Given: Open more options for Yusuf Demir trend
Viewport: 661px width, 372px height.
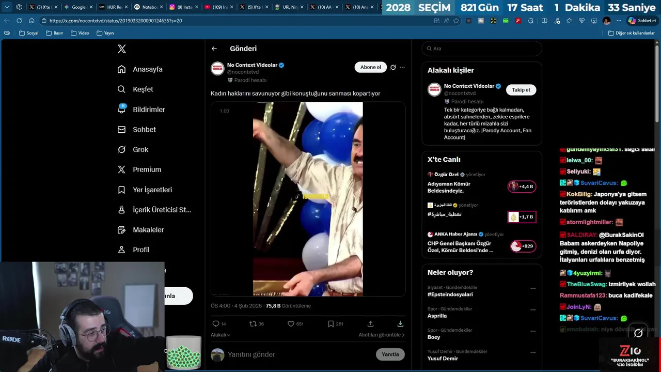Looking at the screenshot, I should click(533, 352).
